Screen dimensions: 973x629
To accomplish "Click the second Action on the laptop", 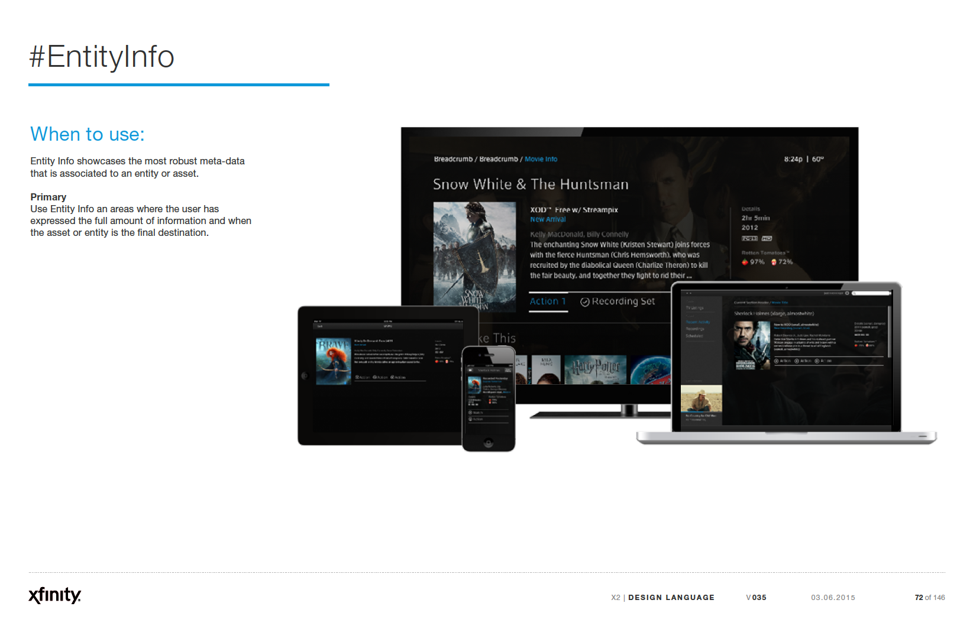I will [x=803, y=361].
